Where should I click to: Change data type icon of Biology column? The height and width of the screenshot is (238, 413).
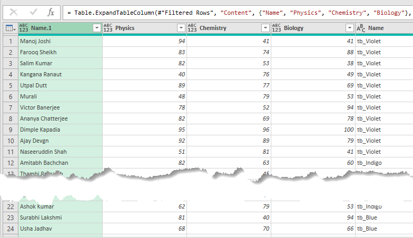click(x=277, y=28)
